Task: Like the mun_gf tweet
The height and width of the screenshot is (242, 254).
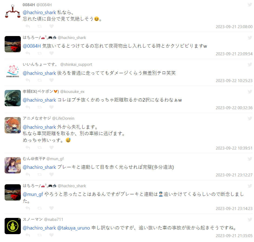Action: pyautogui.click(x=51, y=174)
